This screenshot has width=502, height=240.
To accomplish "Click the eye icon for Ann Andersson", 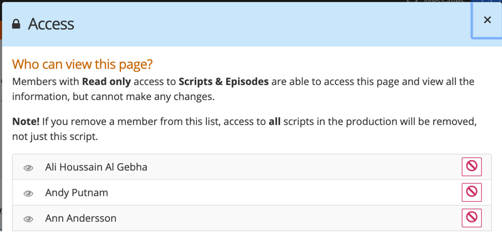I will point(28,219).
